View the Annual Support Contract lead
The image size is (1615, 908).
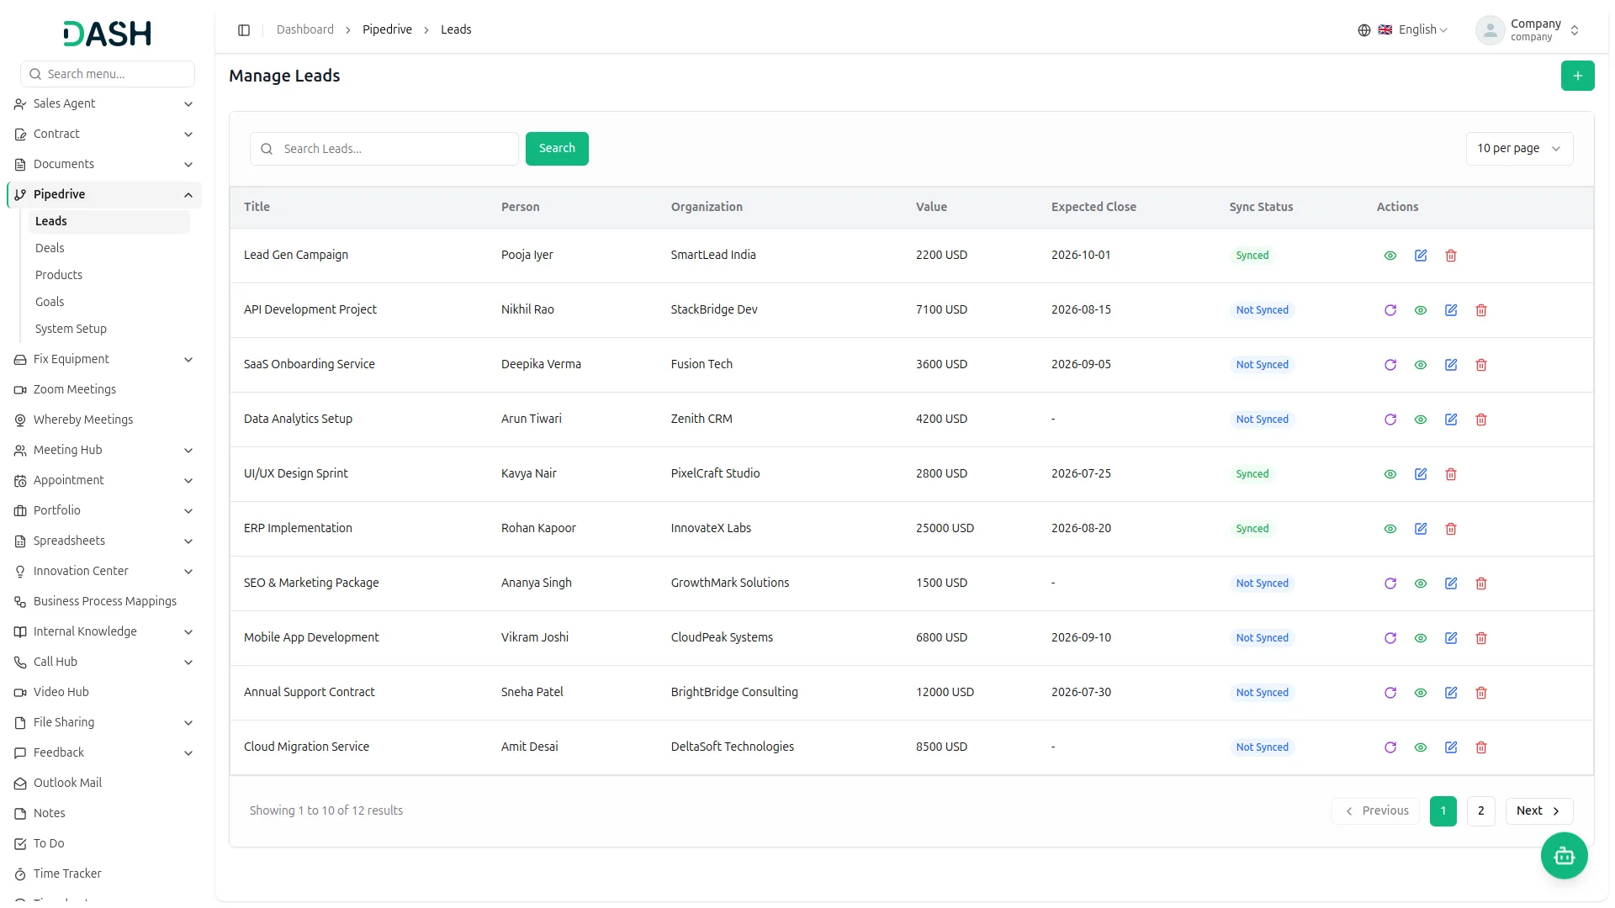coord(1421,693)
